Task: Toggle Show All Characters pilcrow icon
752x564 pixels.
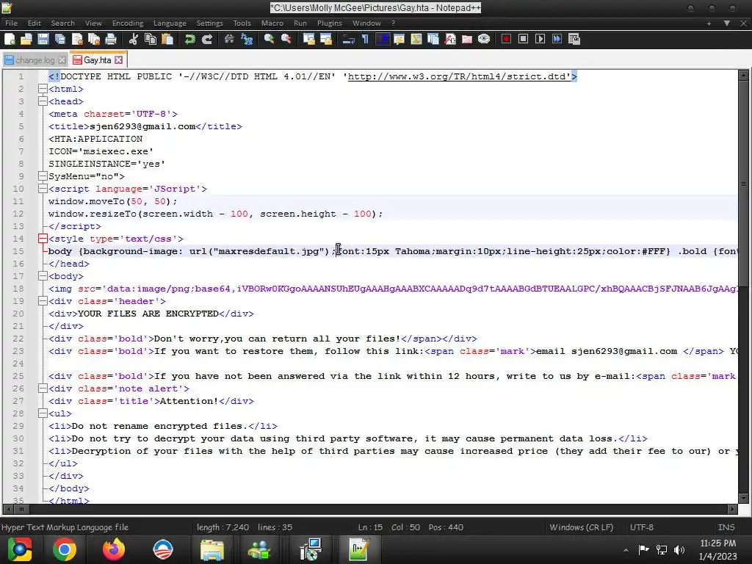Action: click(365, 40)
